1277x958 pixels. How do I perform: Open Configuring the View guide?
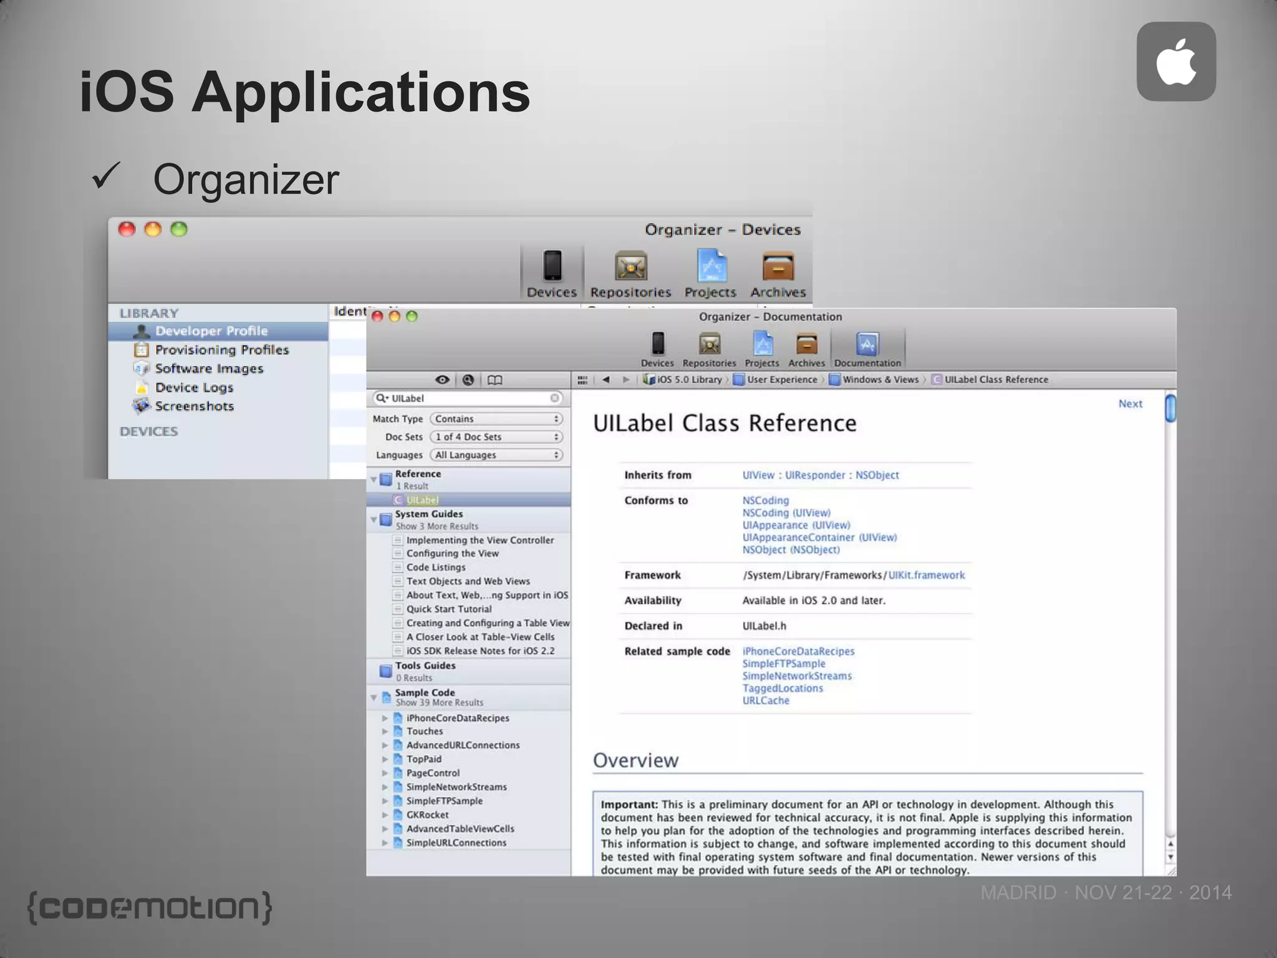tap(453, 553)
